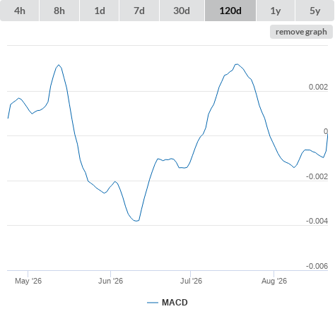The image size is (335, 321).
Task: Show the 1d time range
Action: point(100,11)
